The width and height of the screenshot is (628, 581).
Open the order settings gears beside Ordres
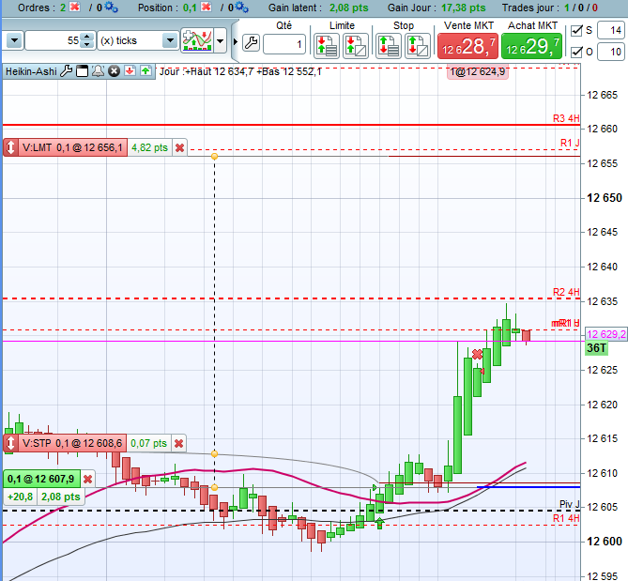(x=111, y=7)
